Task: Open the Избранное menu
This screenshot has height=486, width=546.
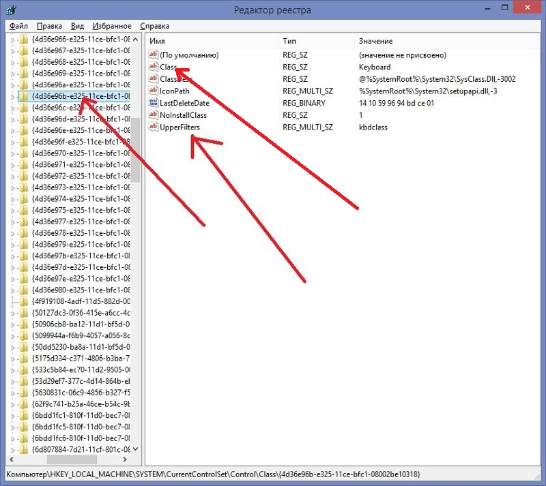Action: (x=111, y=26)
